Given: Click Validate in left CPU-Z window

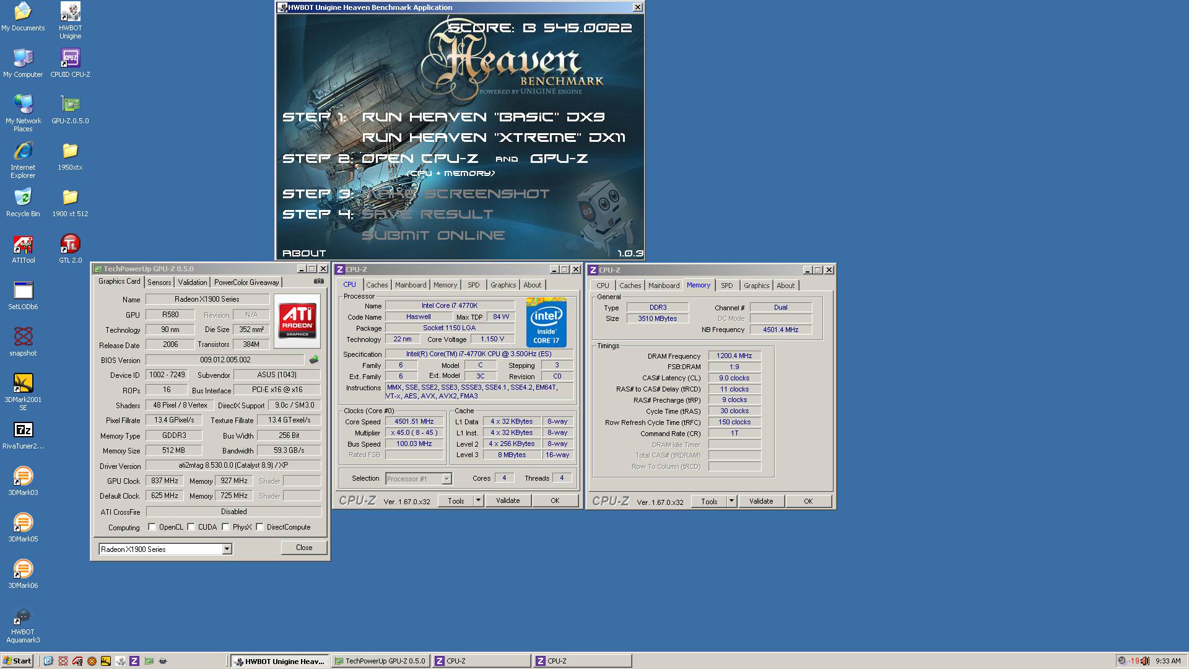Looking at the screenshot, I should pos(508,501).
